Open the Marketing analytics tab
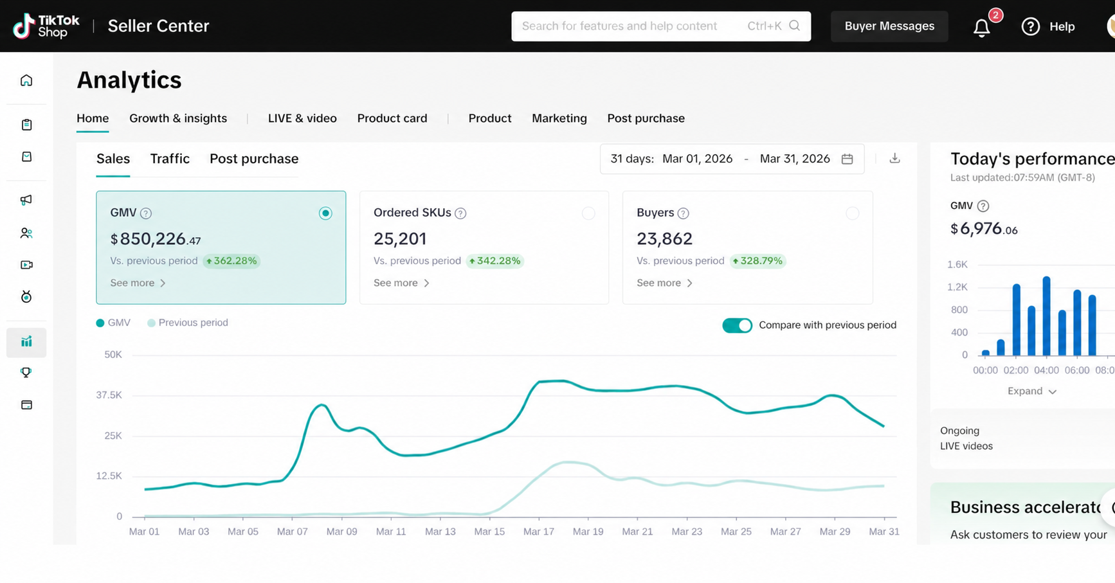The width and height of the screenshot is (1115, 583). 559,118
